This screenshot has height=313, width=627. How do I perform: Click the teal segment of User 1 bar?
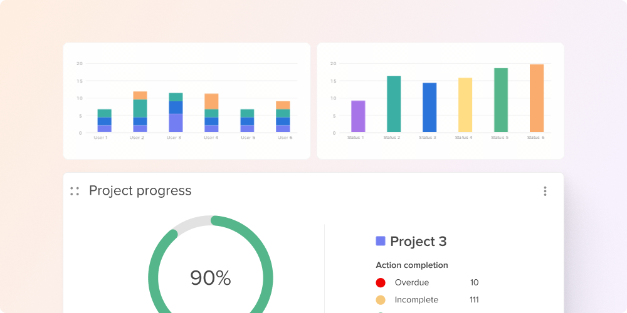(104, 113)
